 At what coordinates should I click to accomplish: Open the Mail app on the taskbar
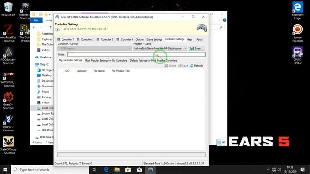(x=139, y=170)
